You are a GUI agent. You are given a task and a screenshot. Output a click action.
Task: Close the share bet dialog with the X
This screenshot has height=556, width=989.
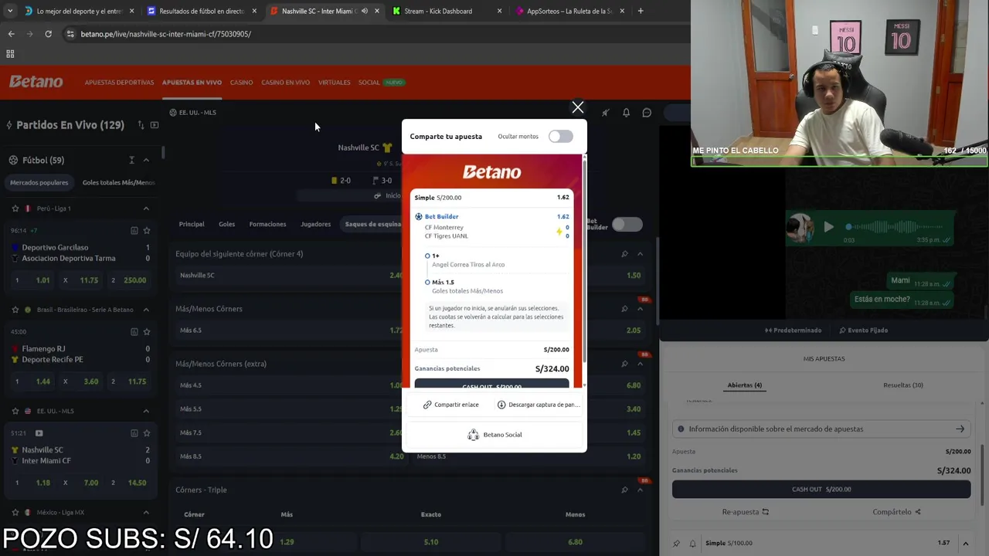pos(577,107)
